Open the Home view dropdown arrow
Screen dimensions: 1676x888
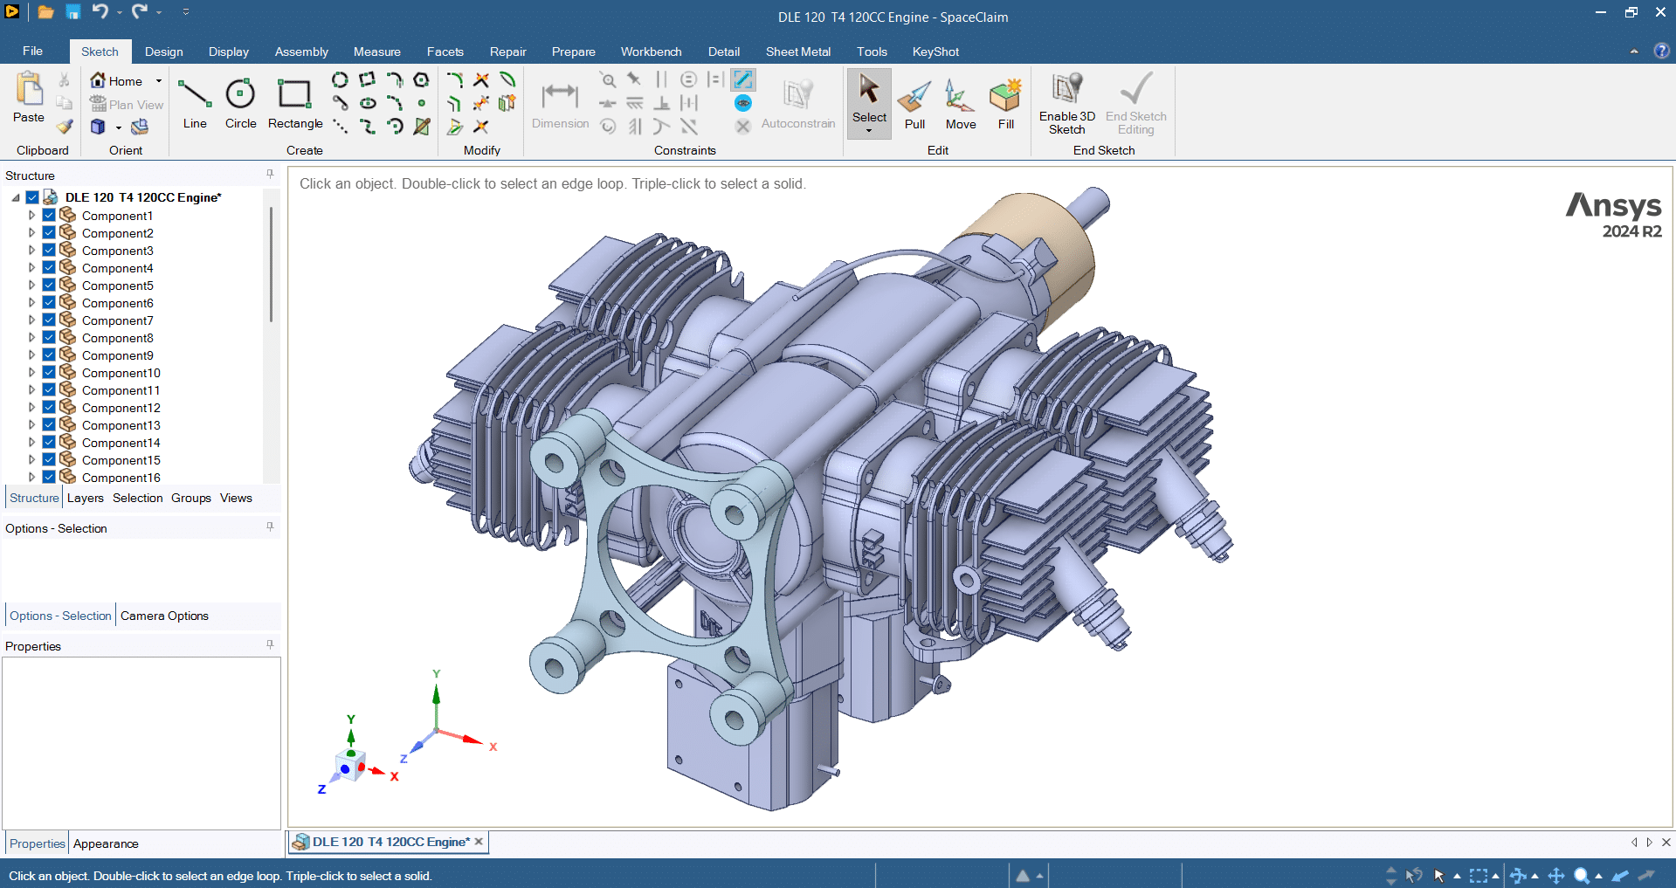point(159,81)
